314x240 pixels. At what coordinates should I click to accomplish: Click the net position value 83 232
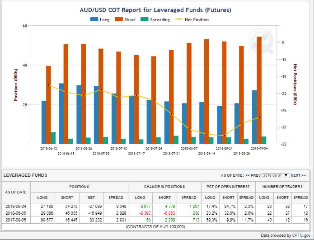coord(96,220)
